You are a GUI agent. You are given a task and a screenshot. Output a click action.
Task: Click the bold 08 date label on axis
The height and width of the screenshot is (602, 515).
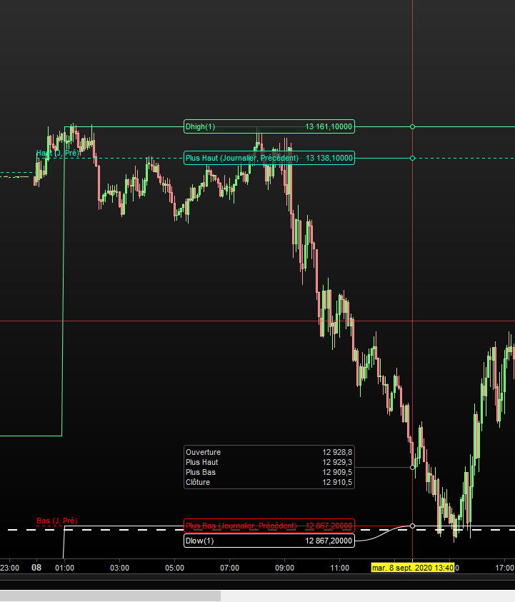coord(36,568)
